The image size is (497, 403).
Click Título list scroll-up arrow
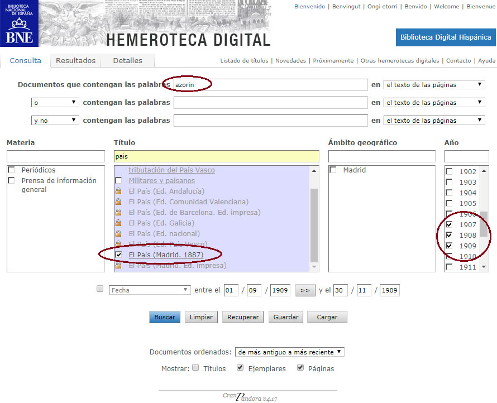coord(314,171)
